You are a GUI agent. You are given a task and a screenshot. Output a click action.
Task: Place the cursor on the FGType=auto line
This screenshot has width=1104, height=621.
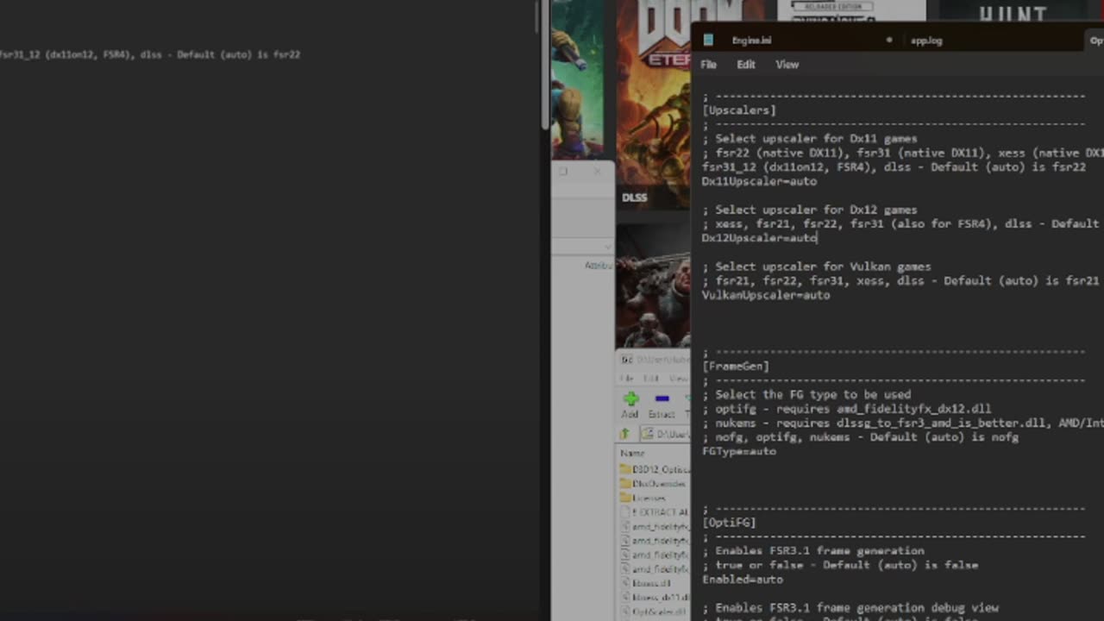pyautogui.click(x=739, y=451)
